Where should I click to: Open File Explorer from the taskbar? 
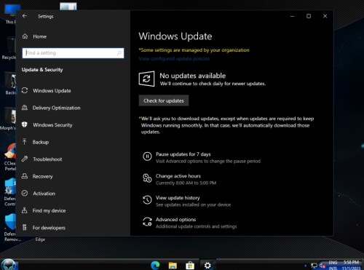173,265
